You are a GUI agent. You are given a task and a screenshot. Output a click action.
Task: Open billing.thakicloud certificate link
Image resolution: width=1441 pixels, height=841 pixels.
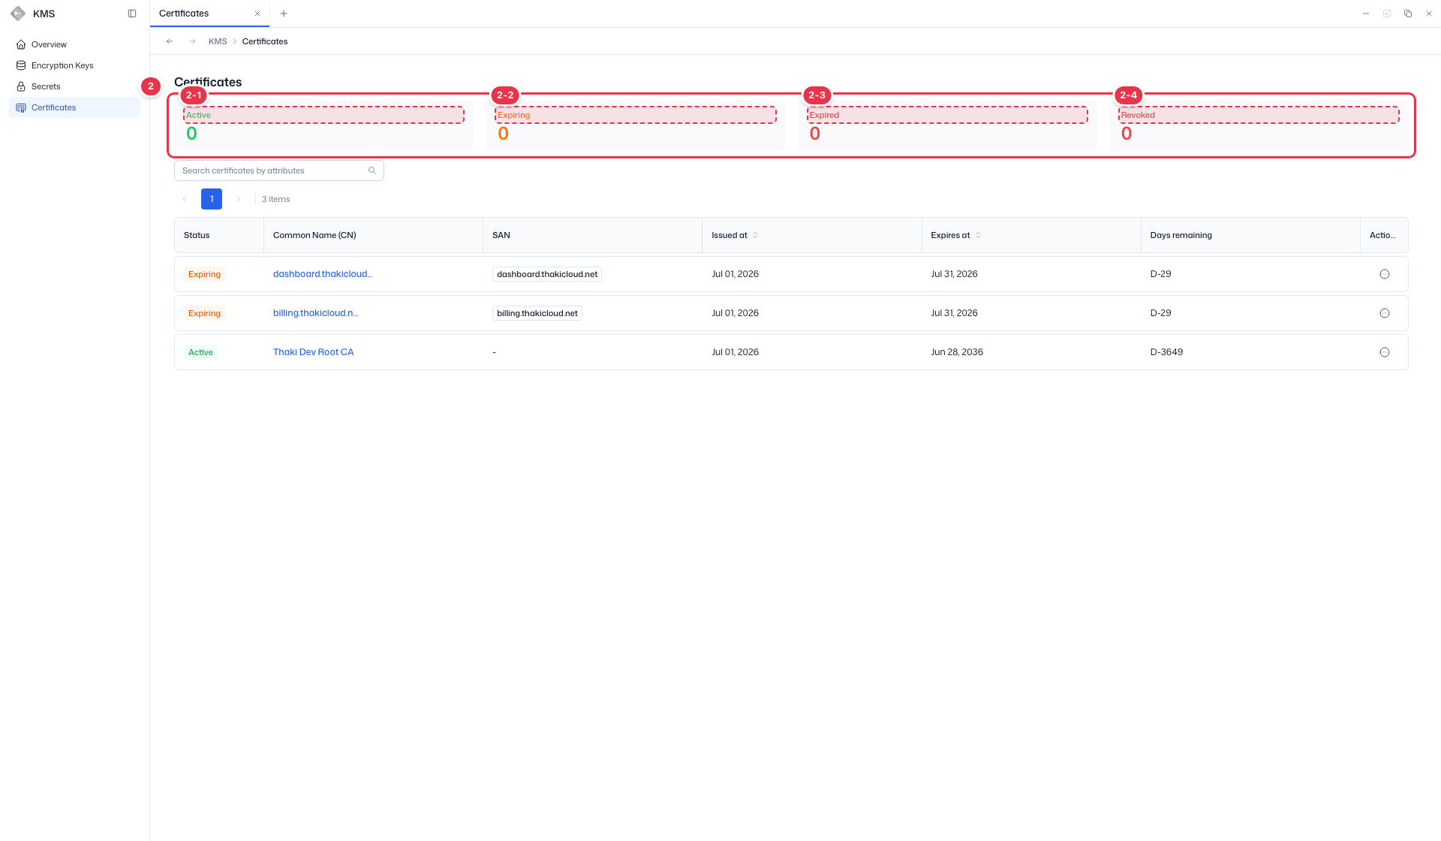pyautogui.click(x=316, y=313)
